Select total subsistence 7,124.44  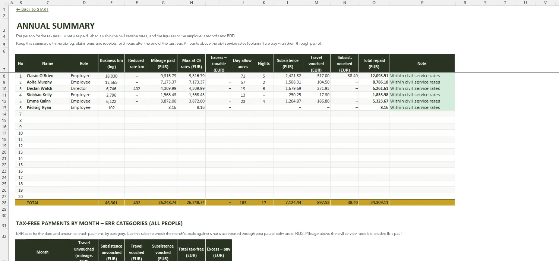coord(288,203)
